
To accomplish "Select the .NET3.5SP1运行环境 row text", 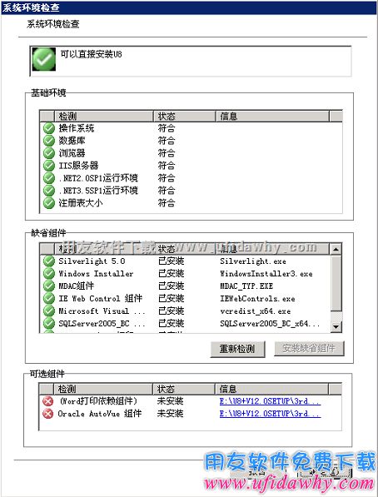I will (98, 191).
